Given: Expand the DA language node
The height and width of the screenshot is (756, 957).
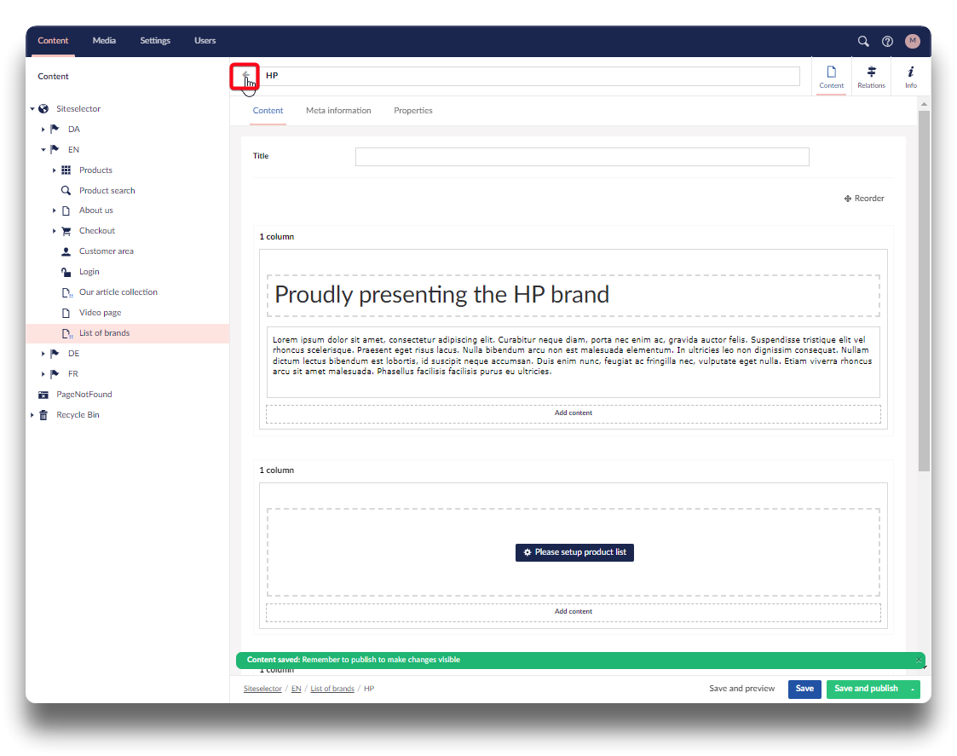Looking at the screenshot, I should [x=43, y=130].
